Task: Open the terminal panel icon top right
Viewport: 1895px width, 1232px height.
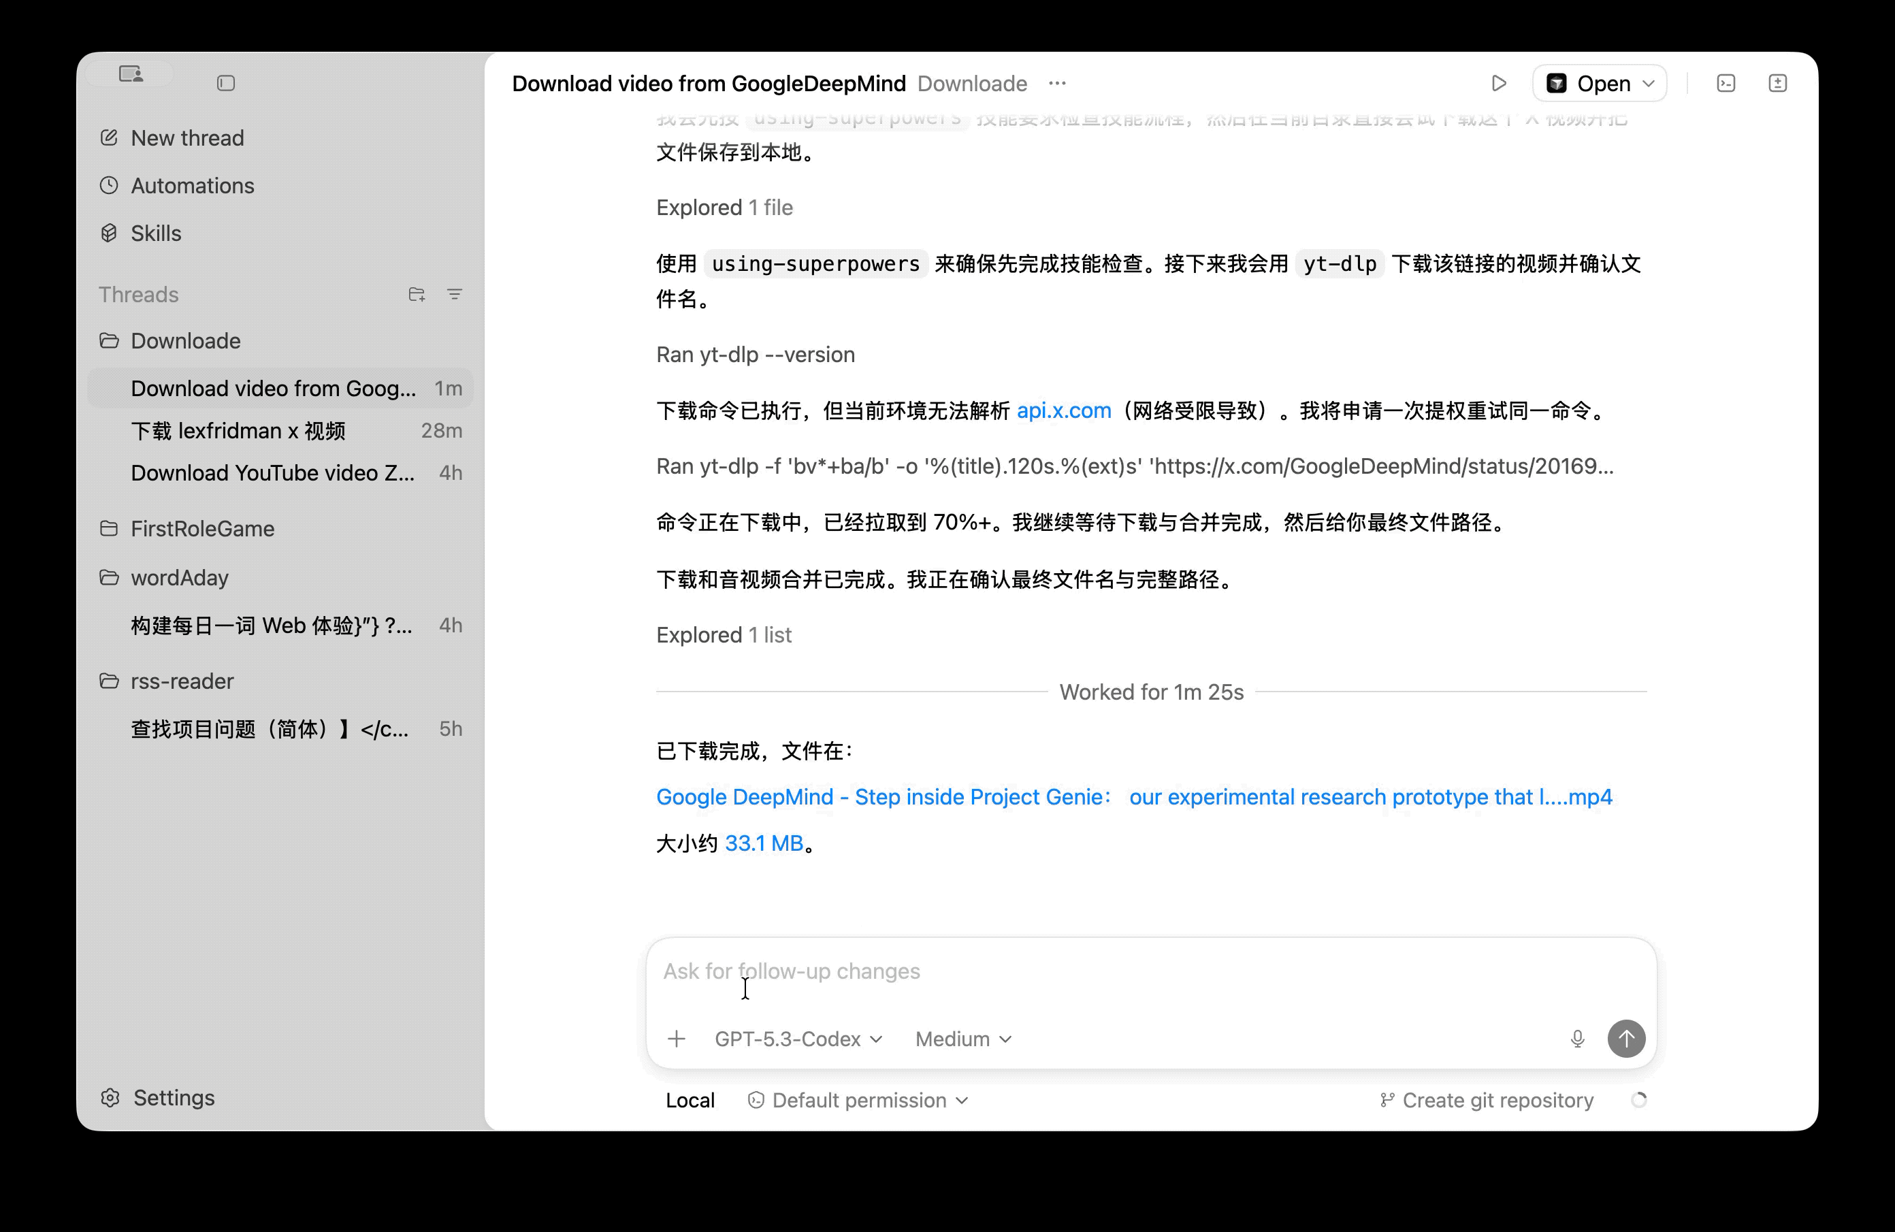Action: pyautogui.click(x=1726, y=83)
